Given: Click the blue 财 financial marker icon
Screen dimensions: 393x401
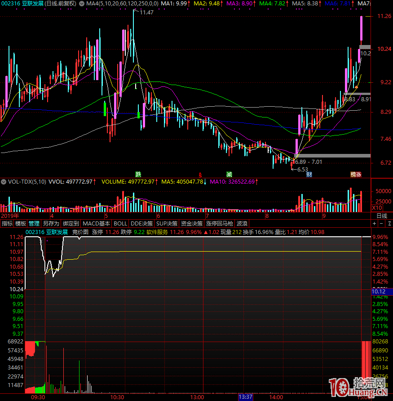Looking at the screenshot, I should point(309,175).
